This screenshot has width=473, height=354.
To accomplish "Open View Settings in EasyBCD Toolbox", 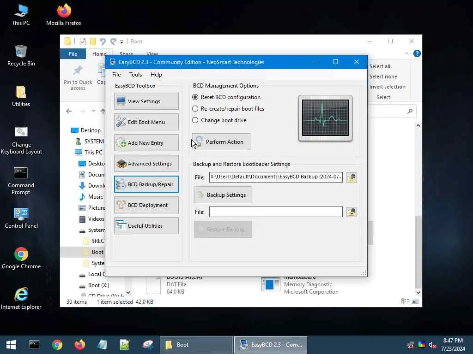I will point(146,101).
